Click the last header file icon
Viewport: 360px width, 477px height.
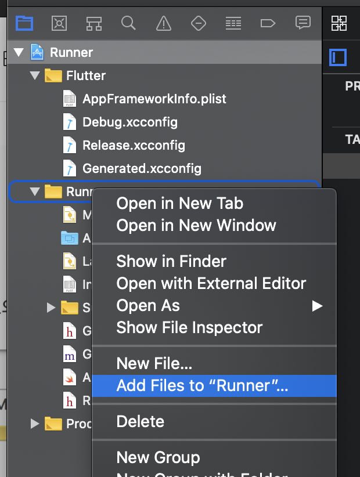pyautogui.click(x=70, y=400)
